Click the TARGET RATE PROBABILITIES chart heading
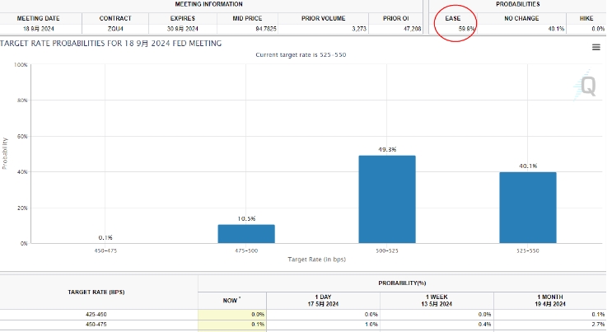The width and height of the screenshot is (612, 332). (111, 44)
